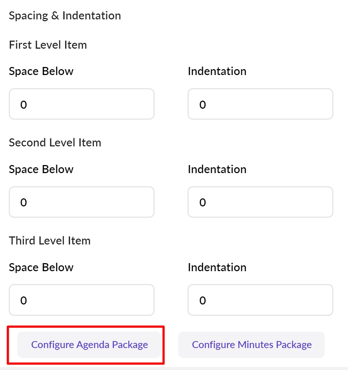This screenshot has height=370, width=348.
Task: Click the Space Below label under First Level Item
Action: (x=41, y=71)
